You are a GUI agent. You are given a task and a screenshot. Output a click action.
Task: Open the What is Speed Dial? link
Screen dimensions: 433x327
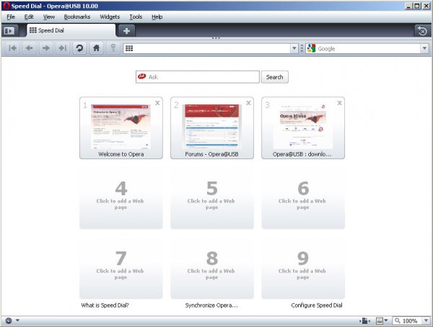105,305
